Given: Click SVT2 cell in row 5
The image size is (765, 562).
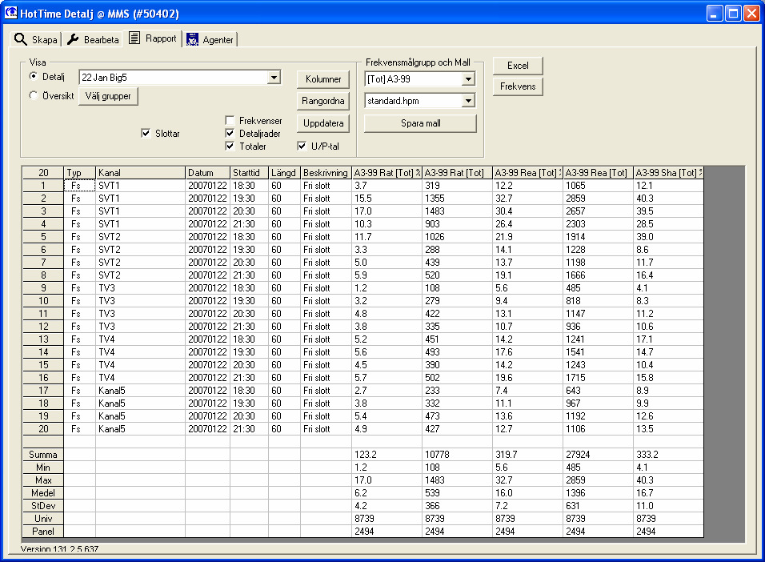Looking at the screenshot, I should [141, 237].
